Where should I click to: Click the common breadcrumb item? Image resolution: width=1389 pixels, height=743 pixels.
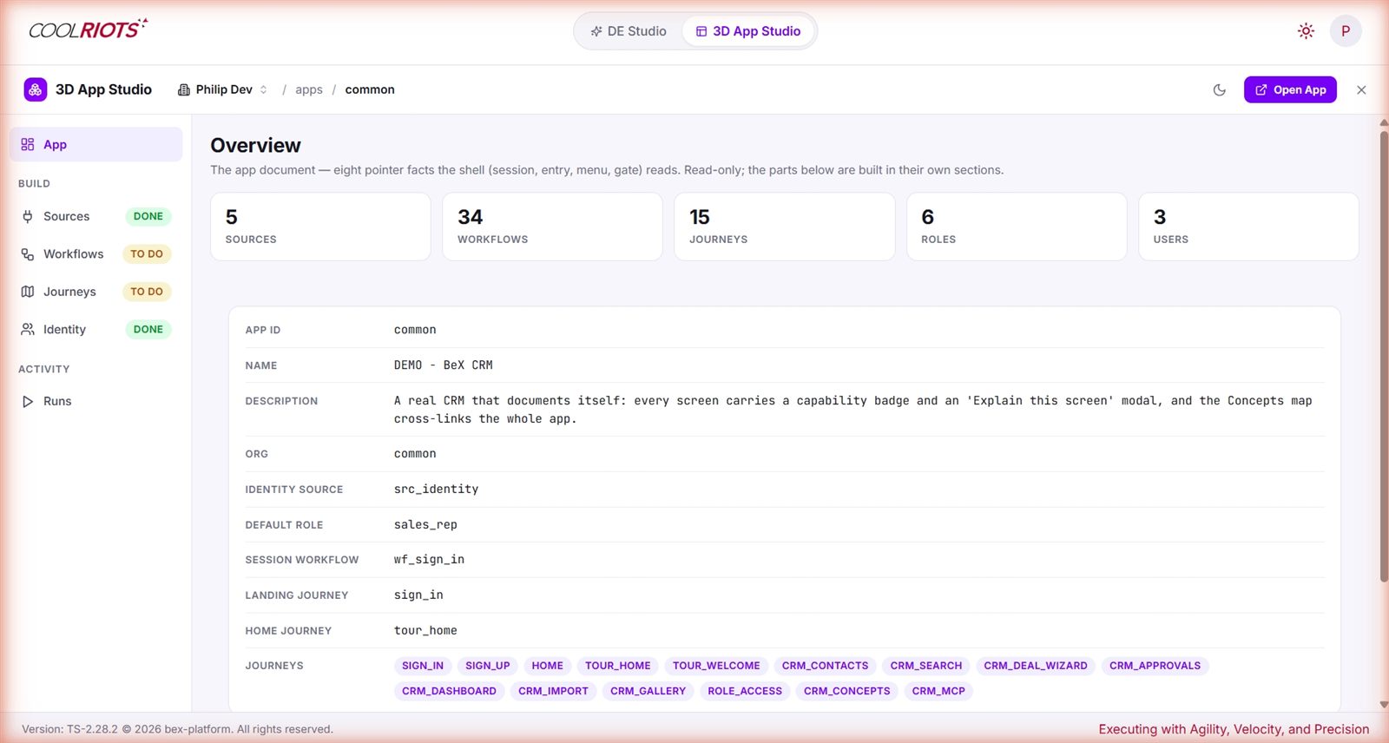(x=370, y=89)
